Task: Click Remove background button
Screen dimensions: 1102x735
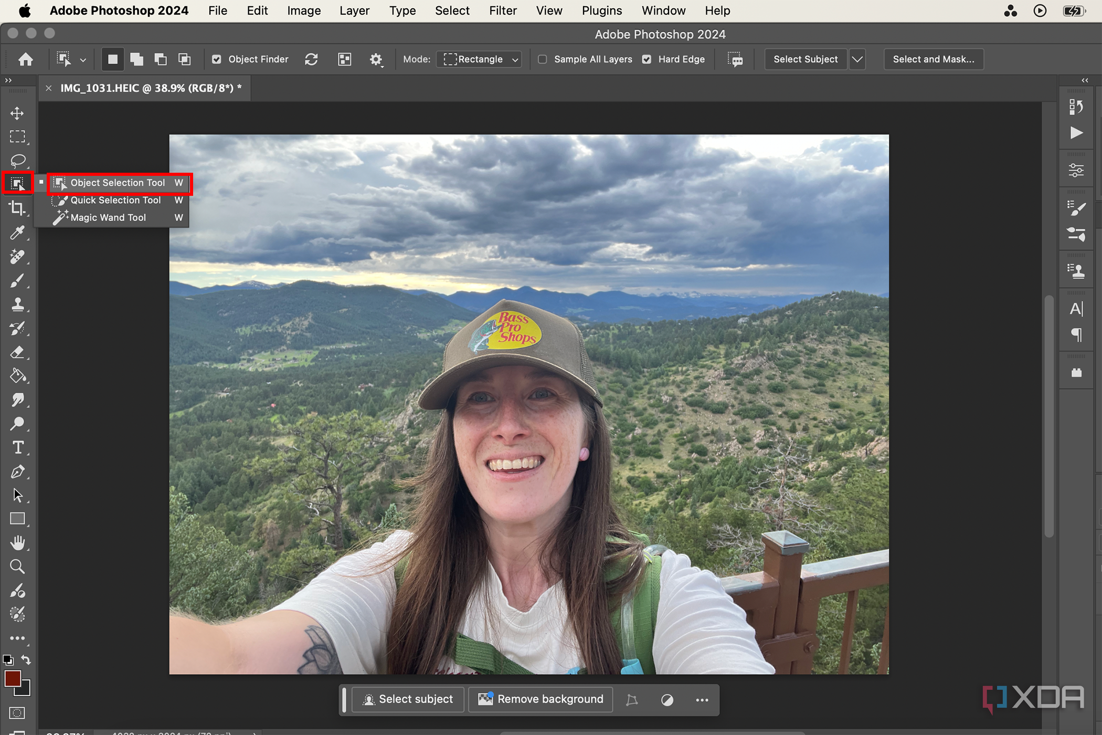Action: (541, 699)
